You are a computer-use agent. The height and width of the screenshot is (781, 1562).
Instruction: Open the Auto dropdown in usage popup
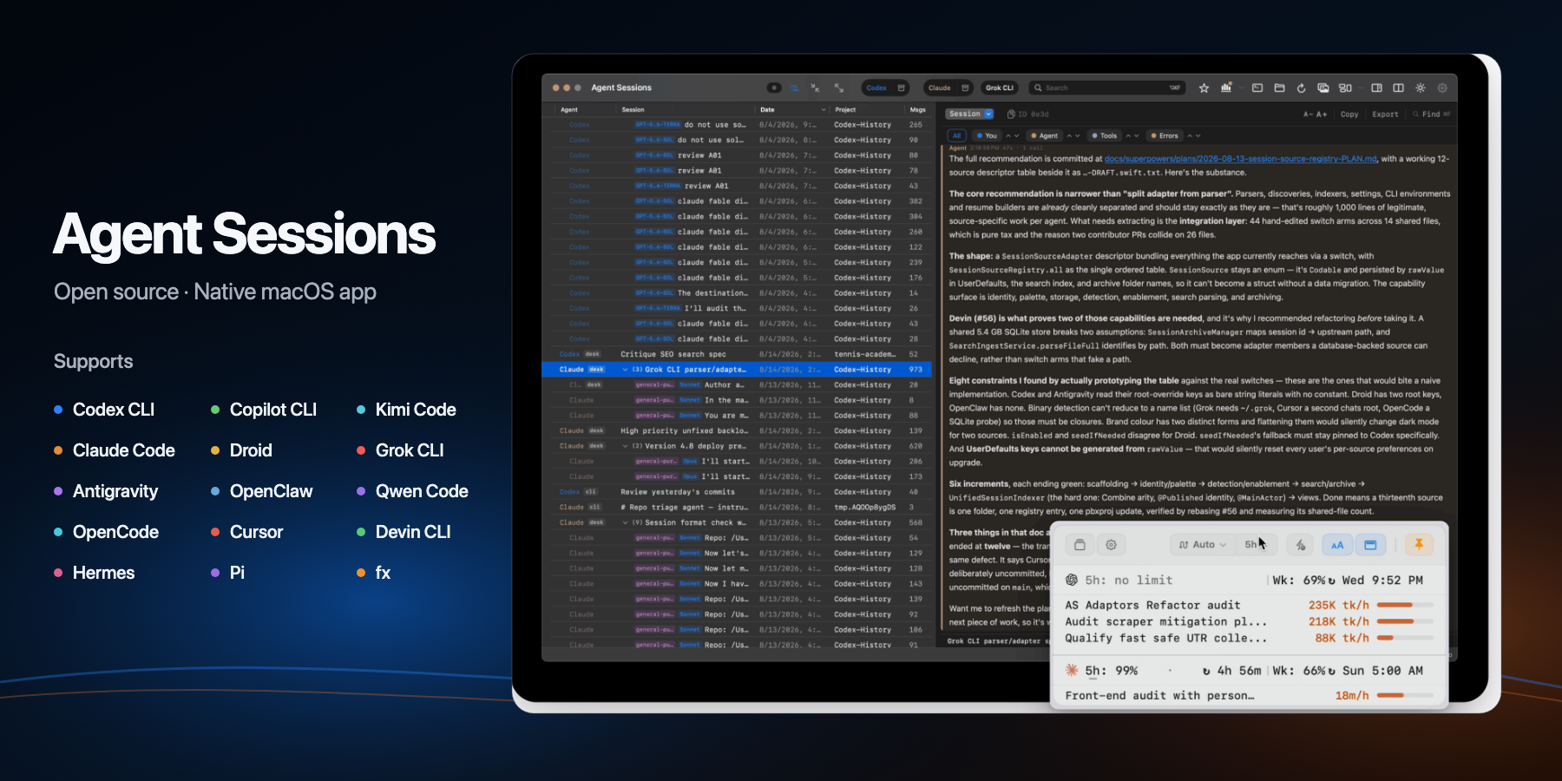tap(1203, 545)
